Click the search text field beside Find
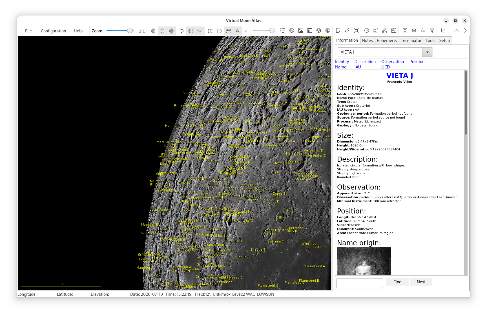The height and width of the screenshot is (316, 487). point(360,283)
